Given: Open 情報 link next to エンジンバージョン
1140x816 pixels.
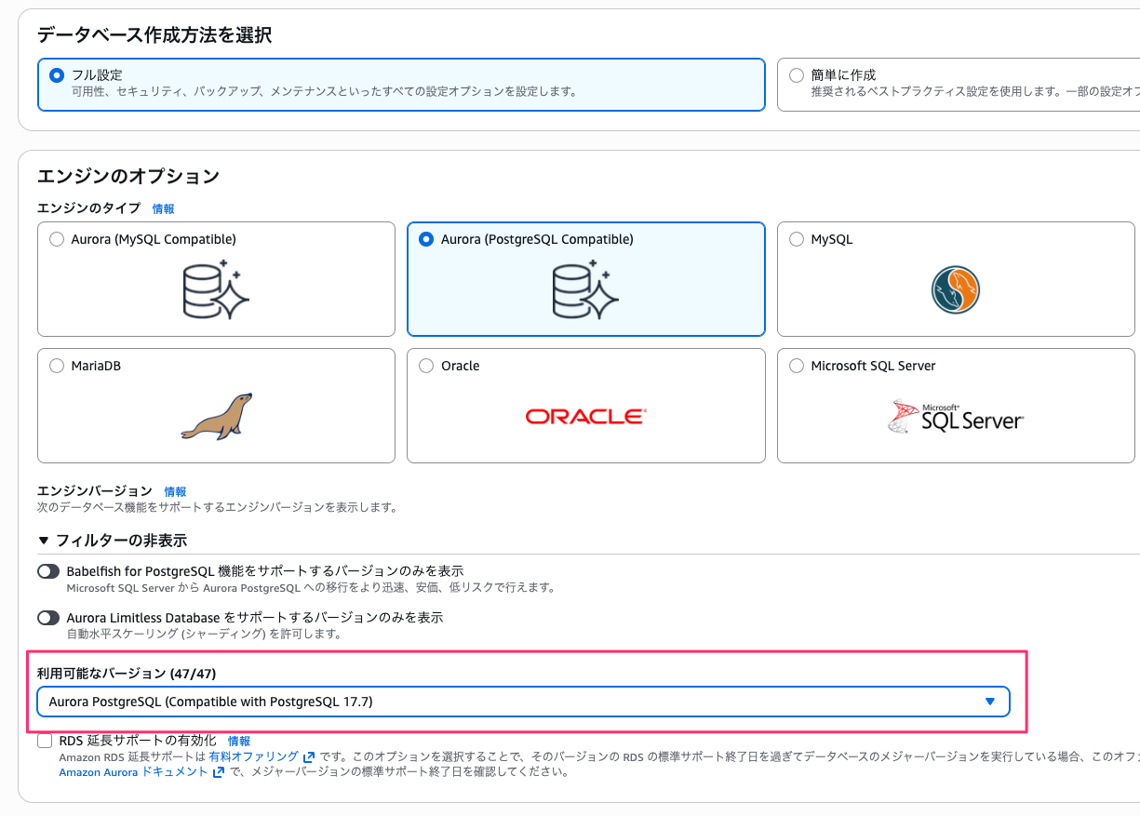Looking at the screenshot, I should [175, 491].
